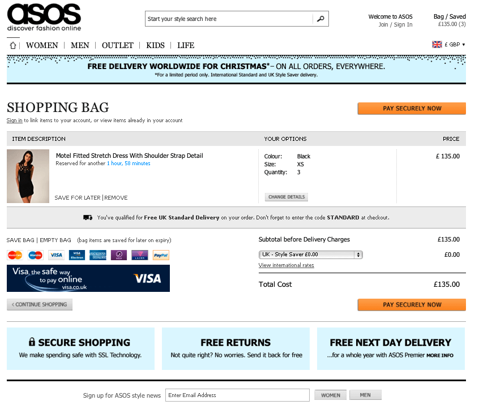Click the '1 hour, 58 minutes' reservation text
479x405 pixels.
[129, 163]
